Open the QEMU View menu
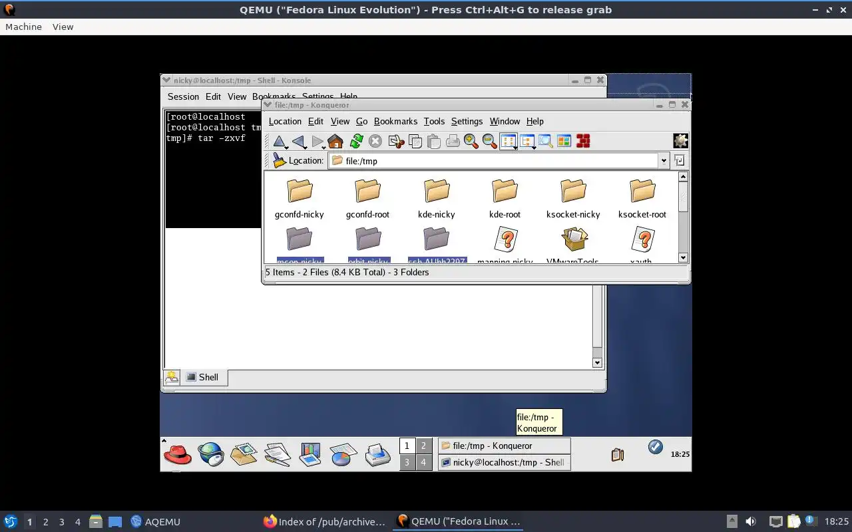 click(x=63, y=27)
